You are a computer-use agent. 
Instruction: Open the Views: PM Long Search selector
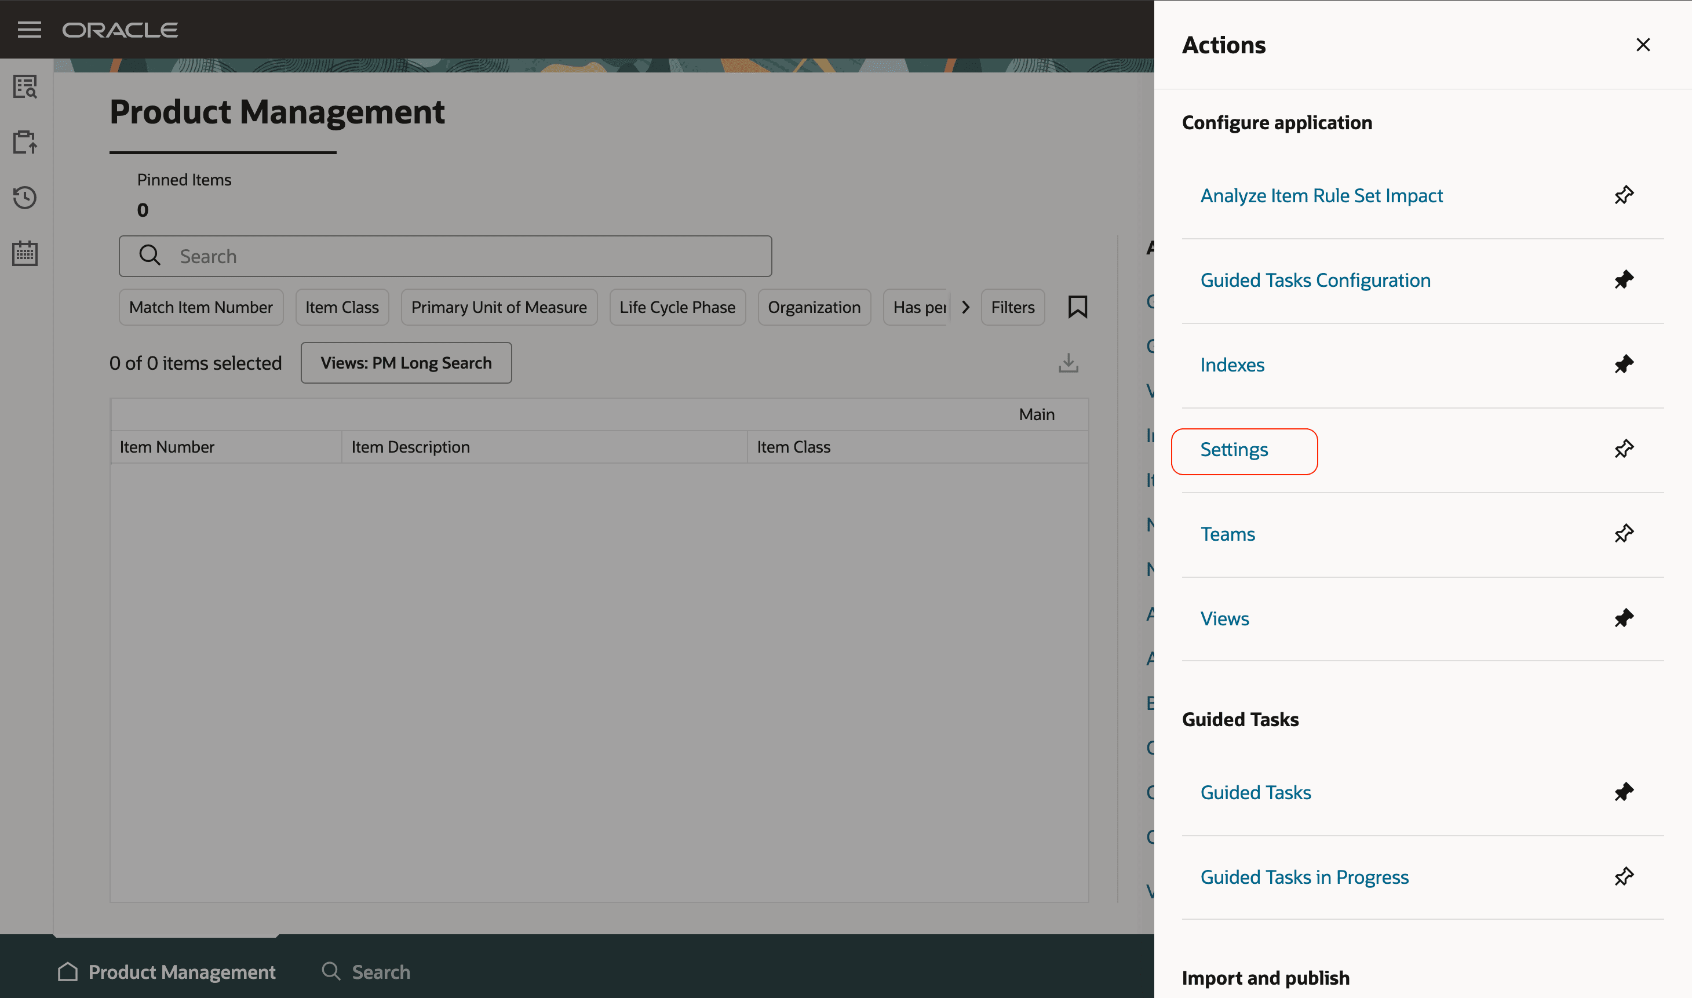pos(406,362)
